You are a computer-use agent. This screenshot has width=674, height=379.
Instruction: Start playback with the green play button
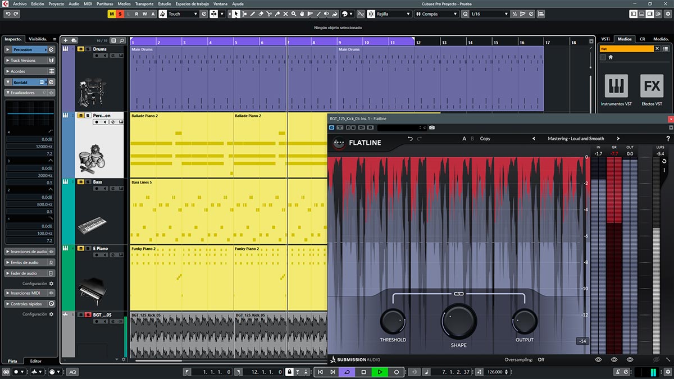pyautogui.click(x=380, y=372)
